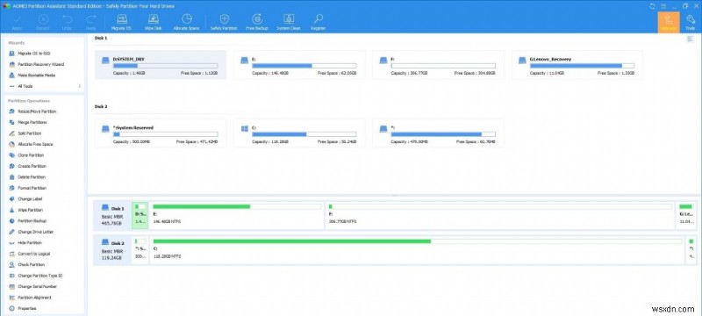702x316 pixels.
Task: Click the Redo arrow button
Action: click(x=91, y=22)
